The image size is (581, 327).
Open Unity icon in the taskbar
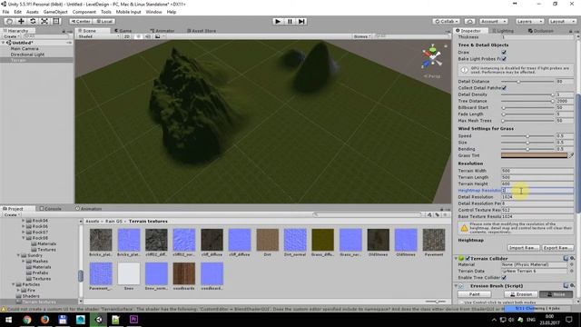coord(99,319)
